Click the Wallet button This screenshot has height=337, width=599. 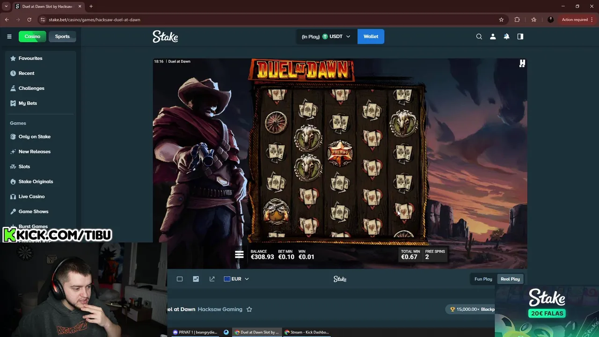[371, 37]
